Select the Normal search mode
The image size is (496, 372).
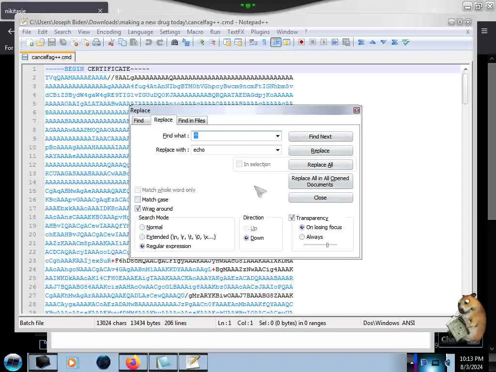pos(142,227)
